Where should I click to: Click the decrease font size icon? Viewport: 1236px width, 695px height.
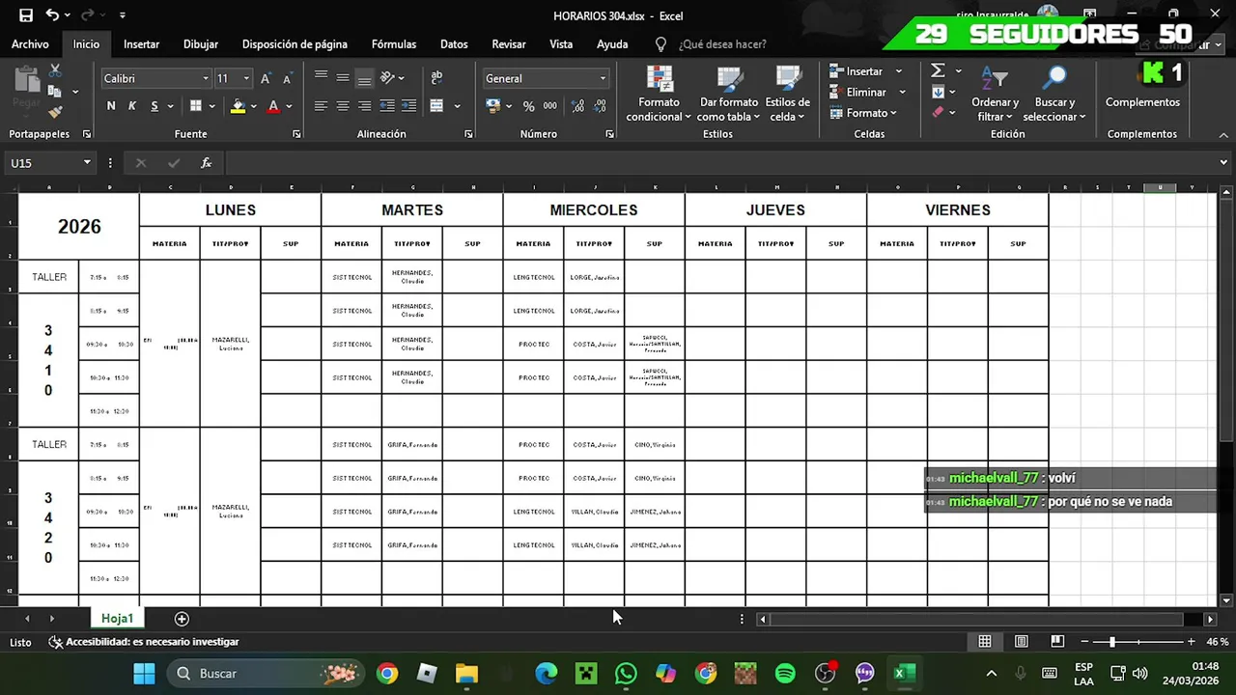point(287,78)
